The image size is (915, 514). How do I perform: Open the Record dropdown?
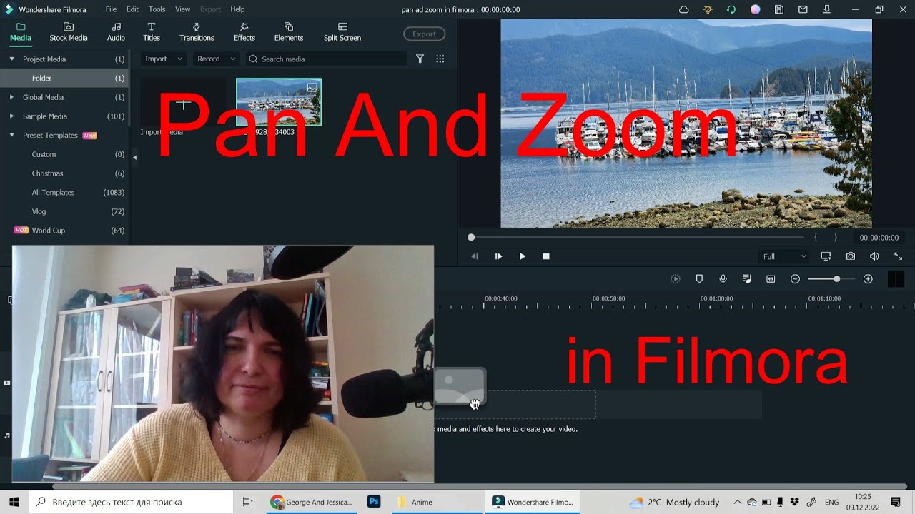click(216, 59)
